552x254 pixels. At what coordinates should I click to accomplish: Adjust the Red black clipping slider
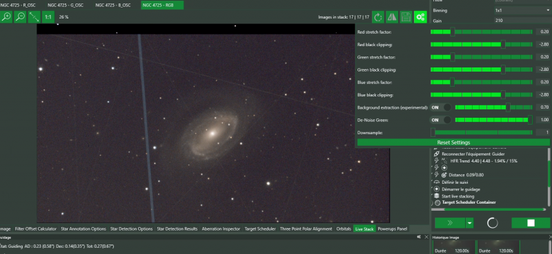481,45
